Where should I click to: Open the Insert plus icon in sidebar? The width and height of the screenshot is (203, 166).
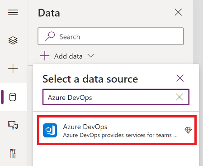(13, 68)
